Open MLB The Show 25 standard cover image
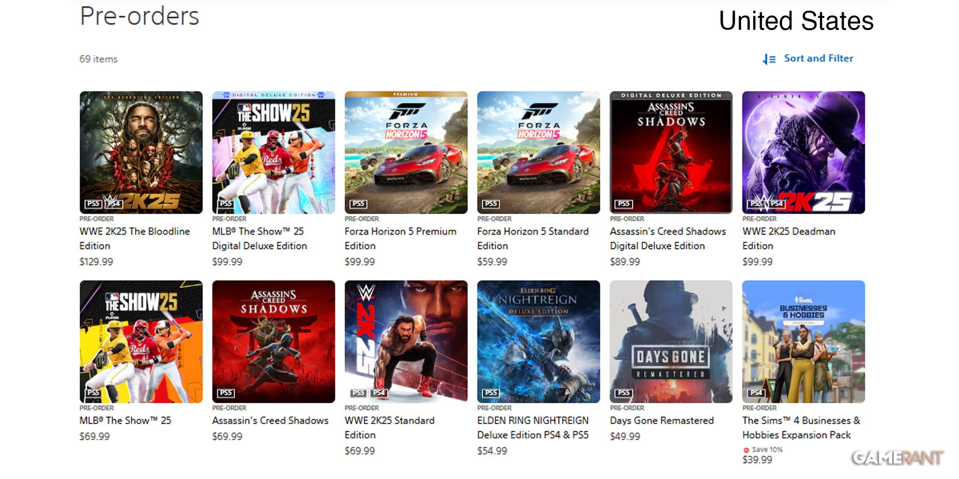Screen dimensions: 959x479 (x=141, y=342)
